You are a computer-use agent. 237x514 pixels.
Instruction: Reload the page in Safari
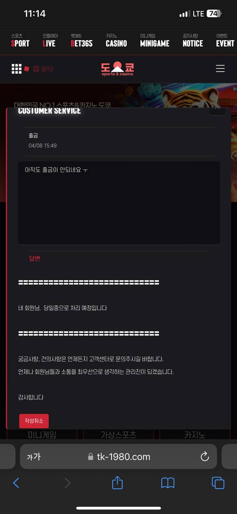(205, 456)
